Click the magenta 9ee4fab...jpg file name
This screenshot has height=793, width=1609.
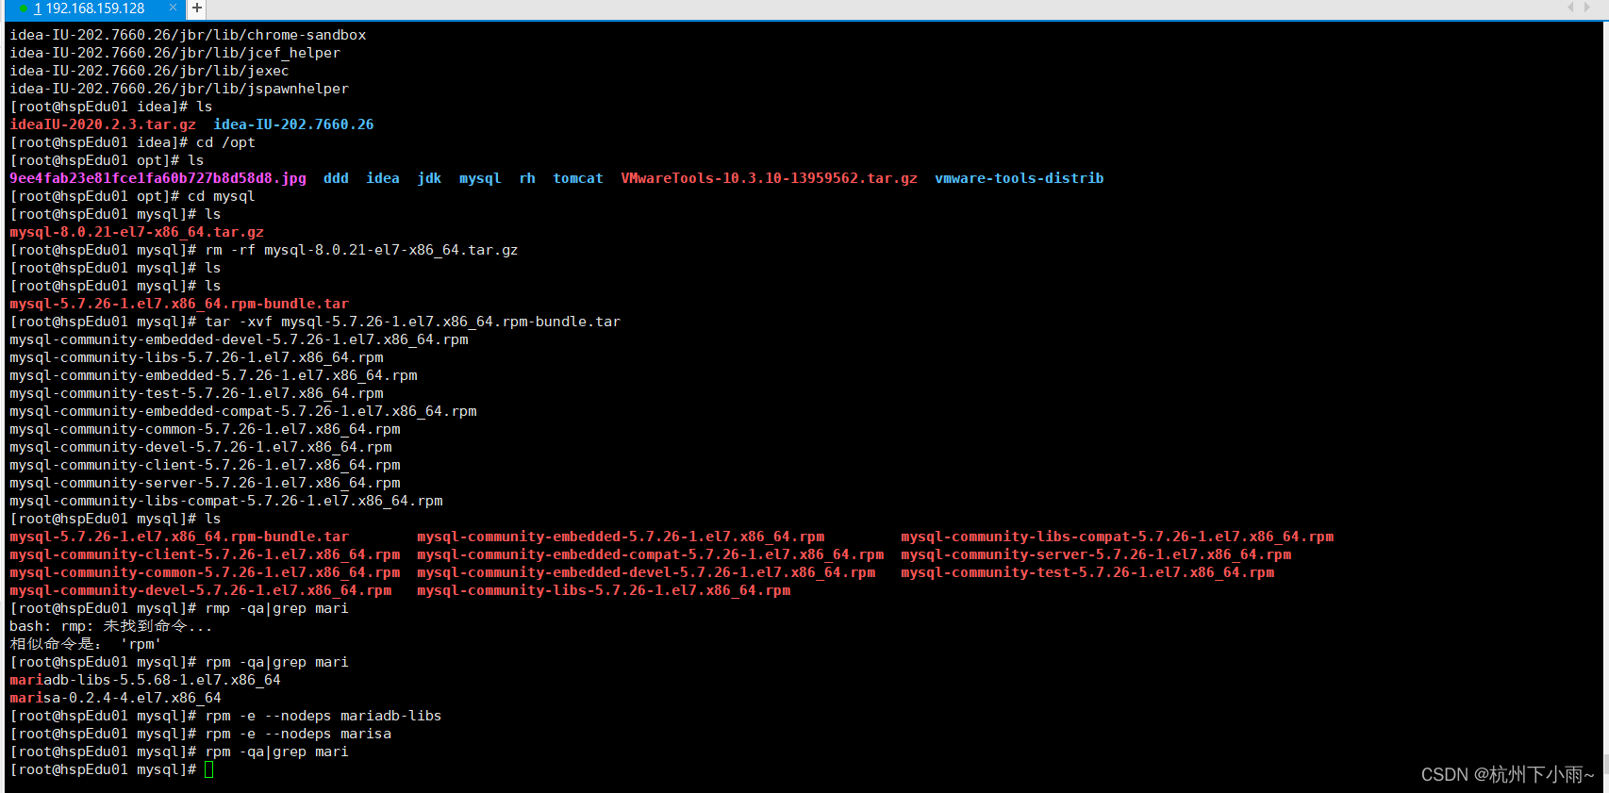point(158,178)
